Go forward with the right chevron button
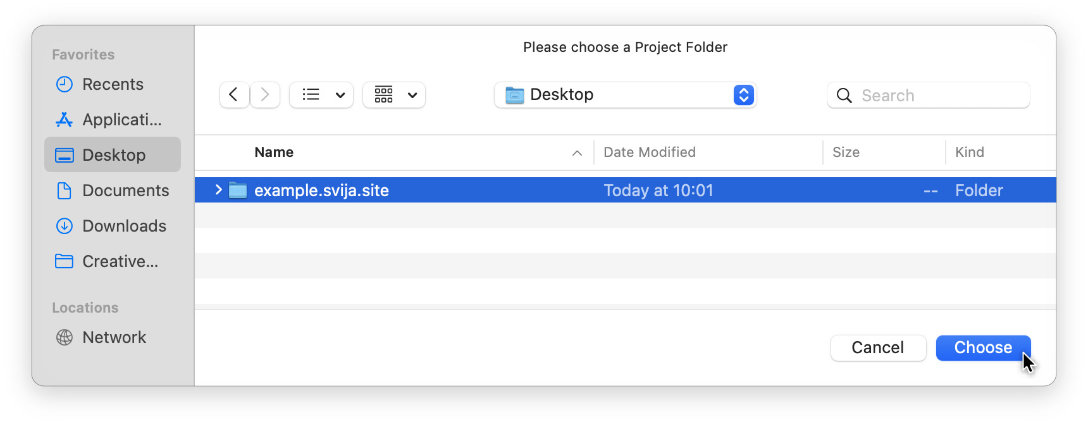1088x424 pixels. (x=265, y=95)
